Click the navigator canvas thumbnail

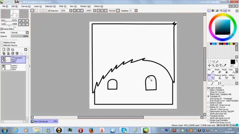click(x=15, y=14)
